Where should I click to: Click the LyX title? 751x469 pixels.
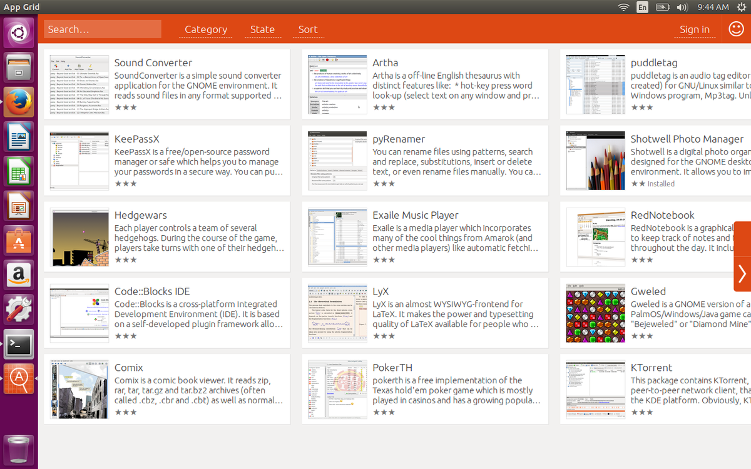(x=381, y=291)
